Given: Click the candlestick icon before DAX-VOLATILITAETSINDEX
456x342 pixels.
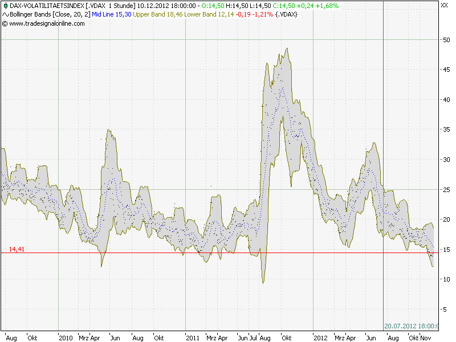Looking at the screenshot, I should 5,6.
